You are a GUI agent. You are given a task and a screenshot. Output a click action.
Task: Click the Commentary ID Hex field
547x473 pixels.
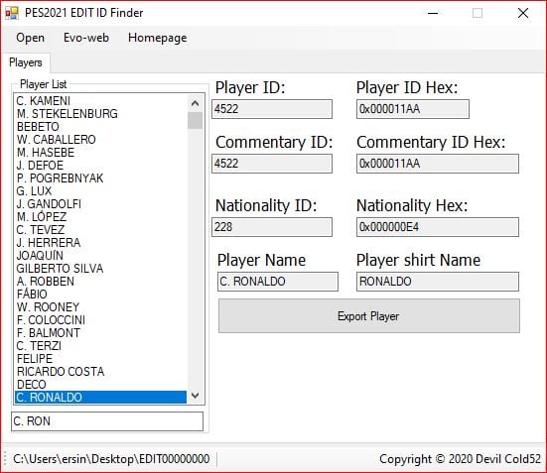tap(438, 164)
